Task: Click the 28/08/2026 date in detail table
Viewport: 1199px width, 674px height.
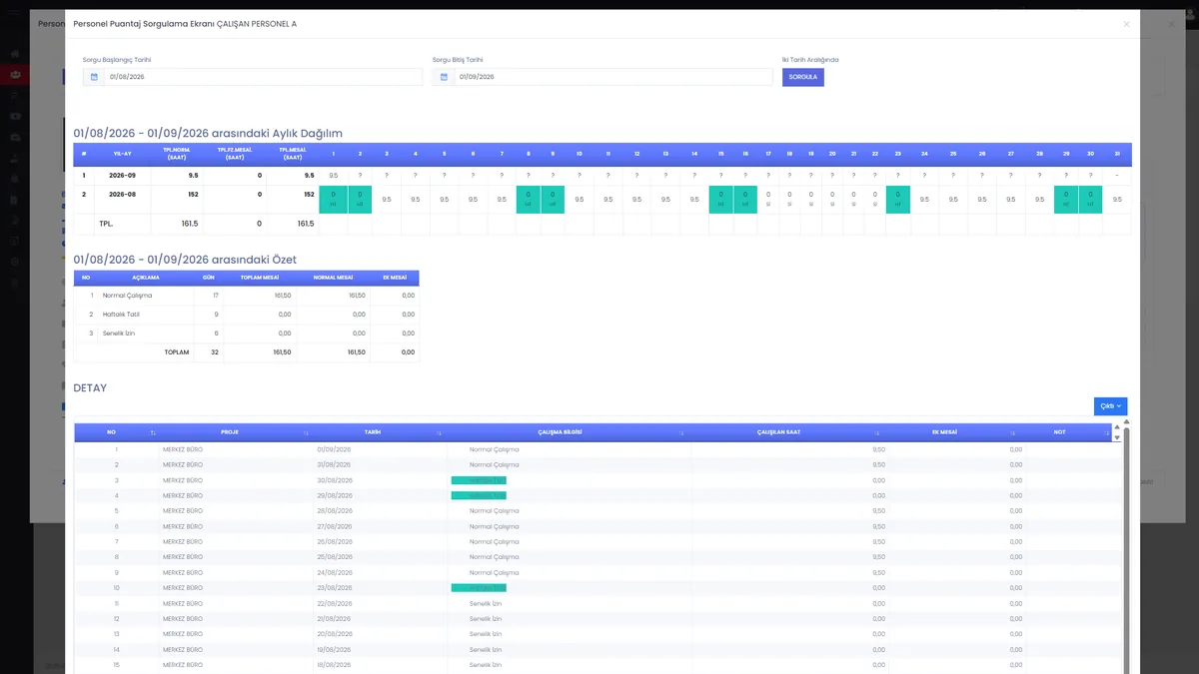Action: click(334, 511)
